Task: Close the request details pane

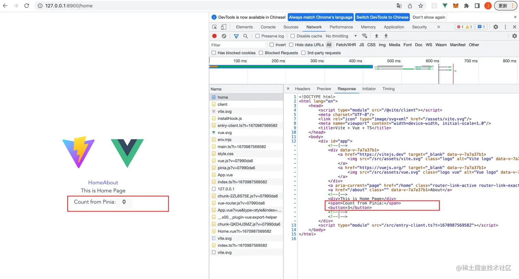Action: point(288,89)
